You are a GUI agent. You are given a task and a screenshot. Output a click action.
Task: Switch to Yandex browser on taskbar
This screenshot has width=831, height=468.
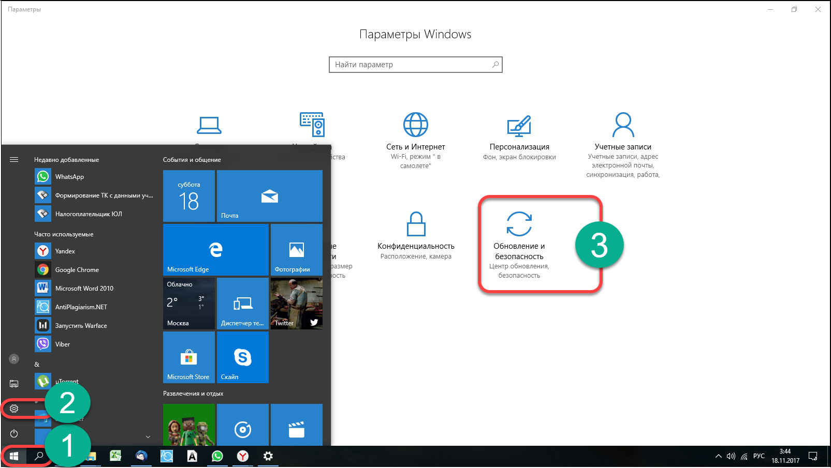(243, 456)
